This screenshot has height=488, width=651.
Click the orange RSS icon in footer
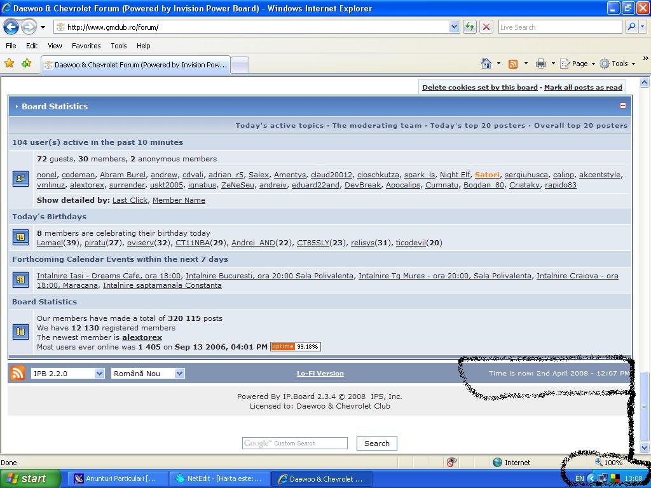[17, 373]
